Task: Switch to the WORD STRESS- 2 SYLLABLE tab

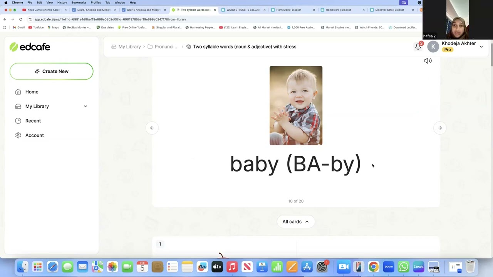Action: (x=243, y=10)
